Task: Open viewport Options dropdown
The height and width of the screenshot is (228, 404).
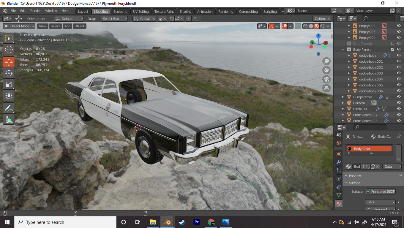Action: [322, 19]
